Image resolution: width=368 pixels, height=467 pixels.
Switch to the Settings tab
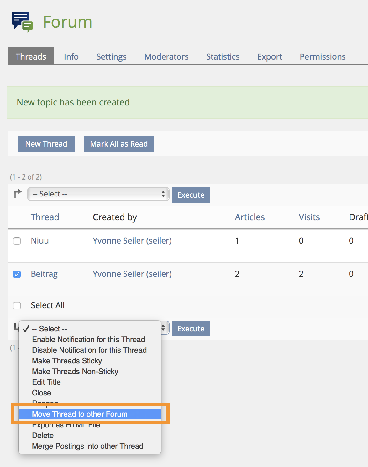[x=111, y=57]
